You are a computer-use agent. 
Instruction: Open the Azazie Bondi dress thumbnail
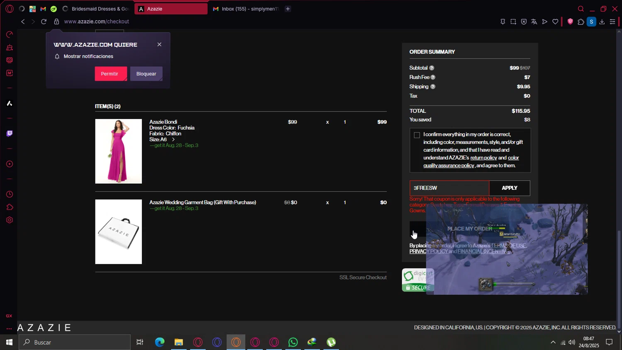119,151
